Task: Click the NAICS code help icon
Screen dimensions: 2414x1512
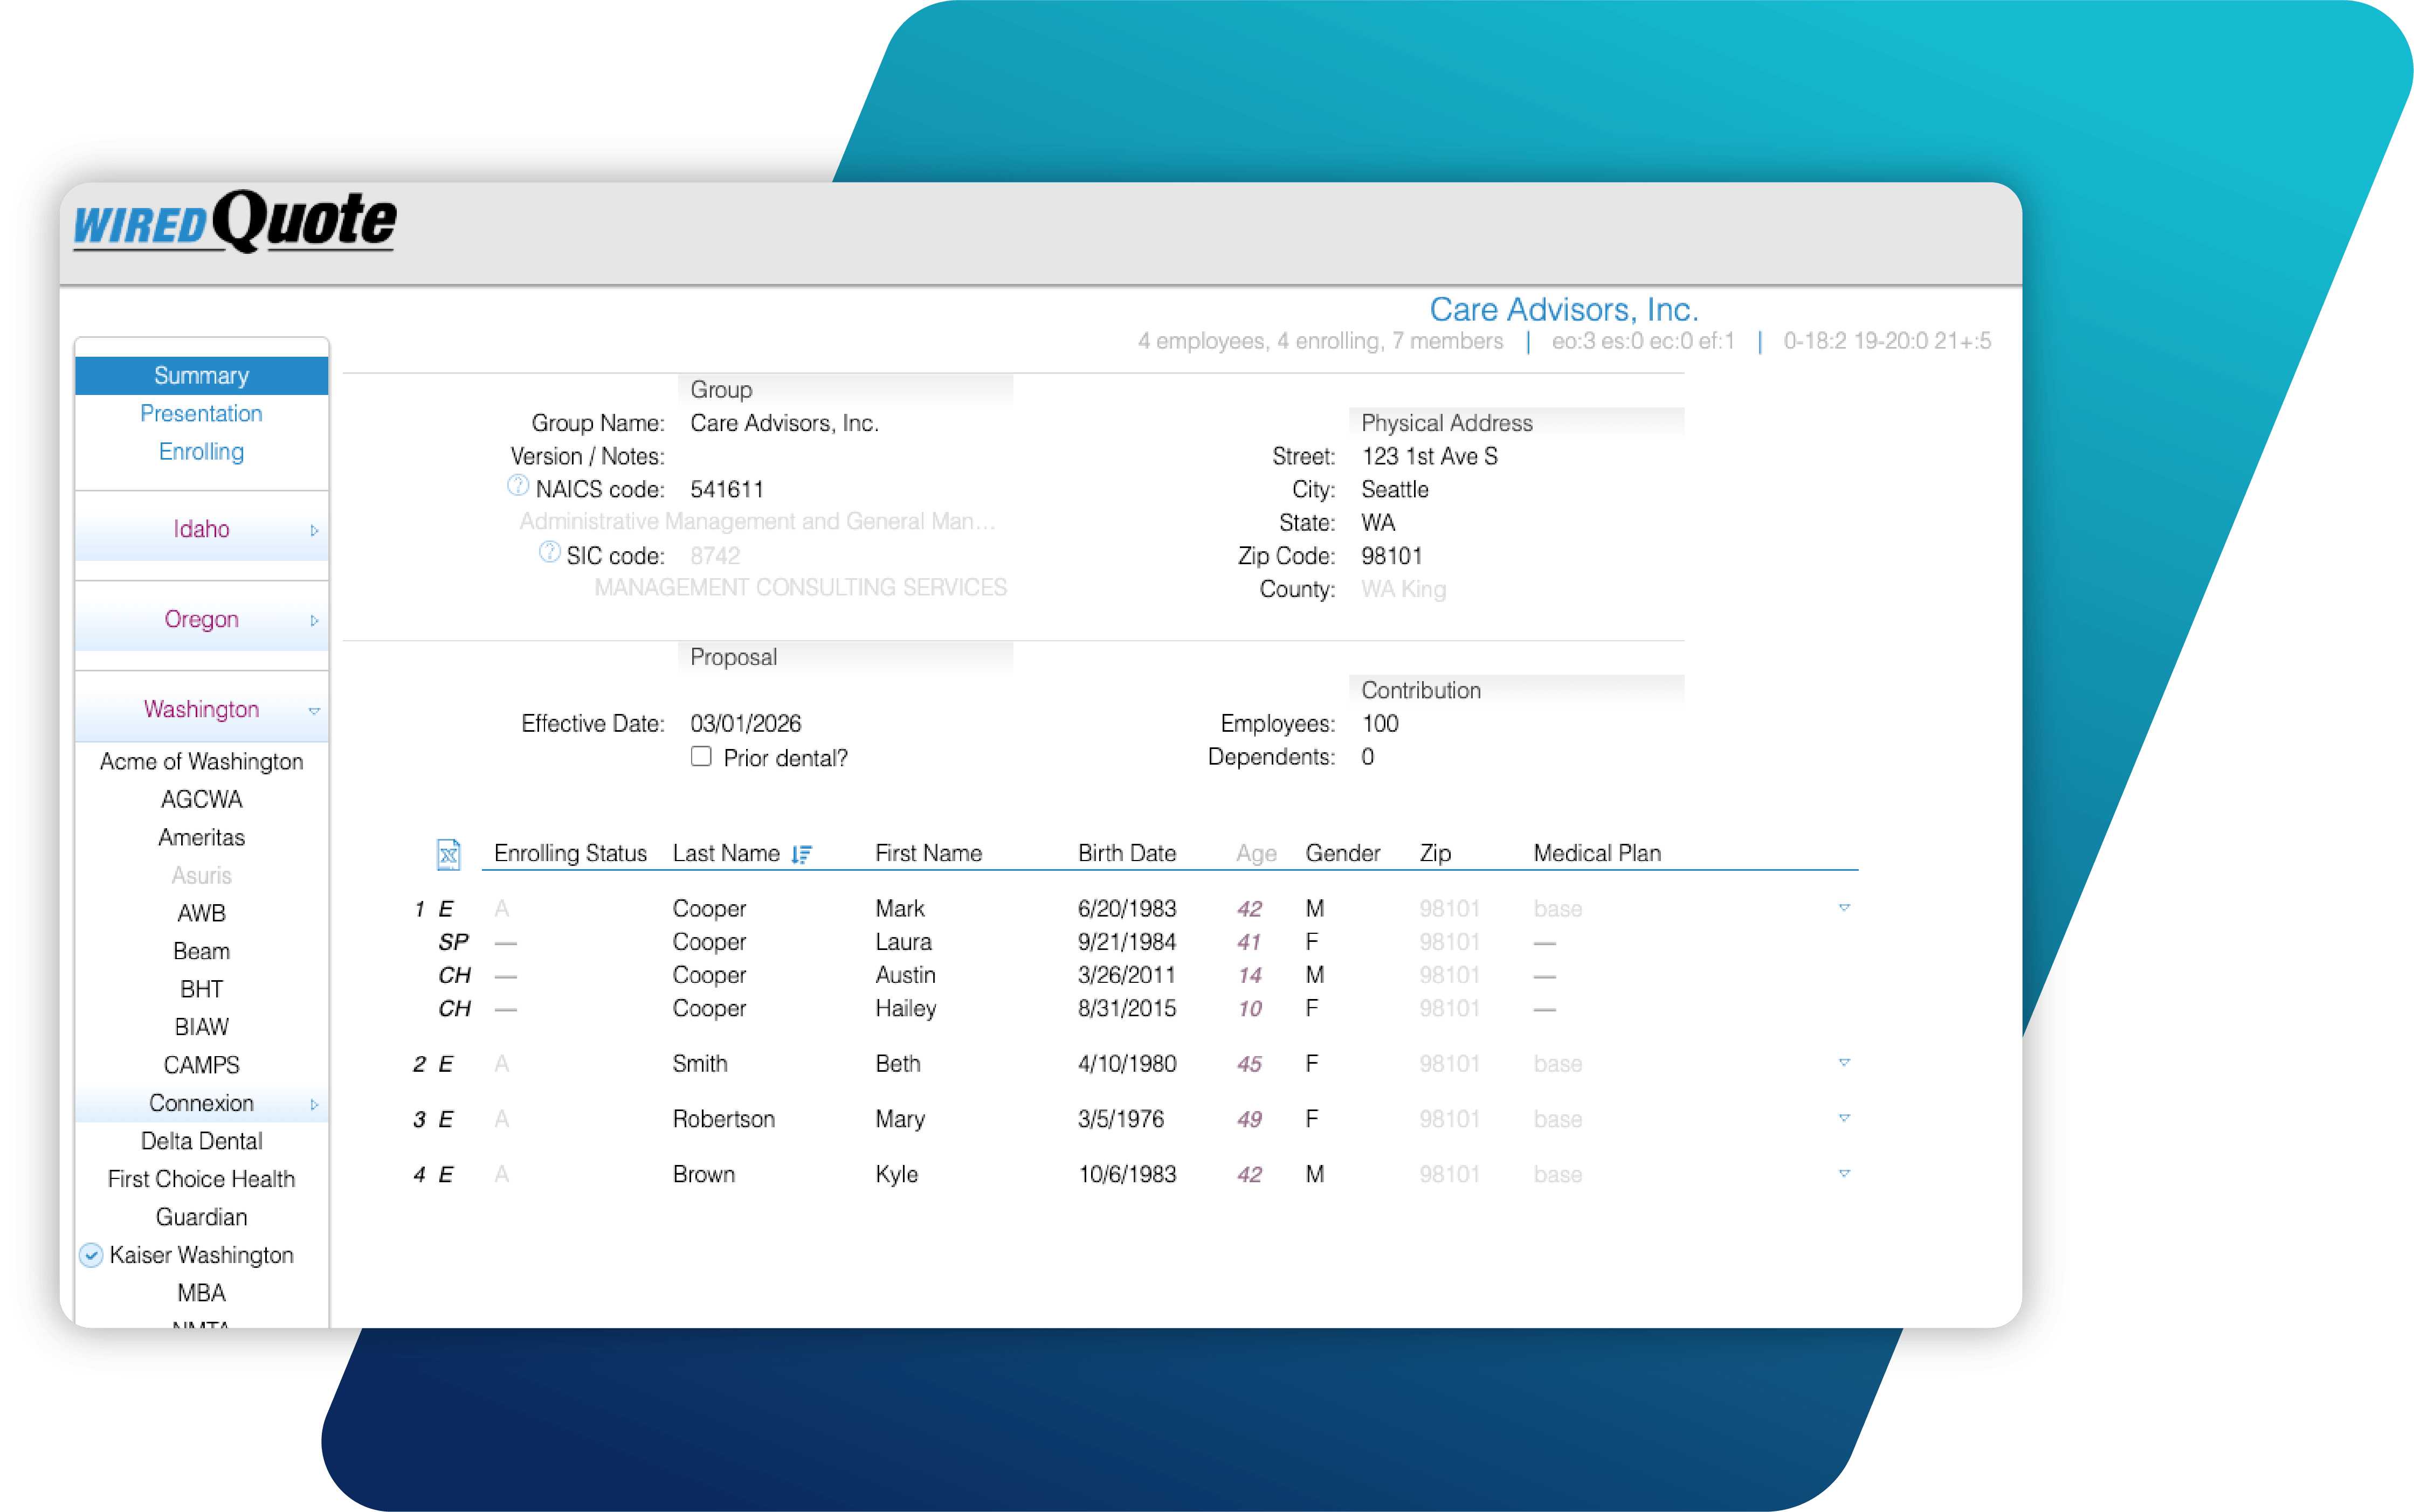Action: pos(517,486)
